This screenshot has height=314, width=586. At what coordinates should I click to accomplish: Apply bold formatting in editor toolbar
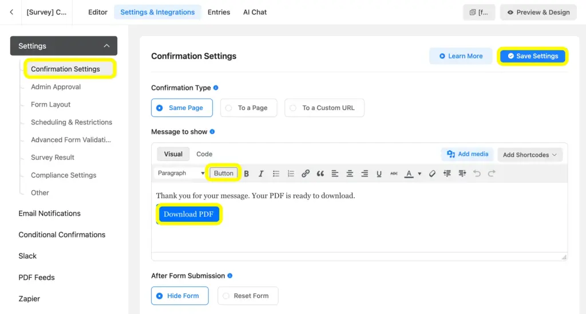pos(246,173)
